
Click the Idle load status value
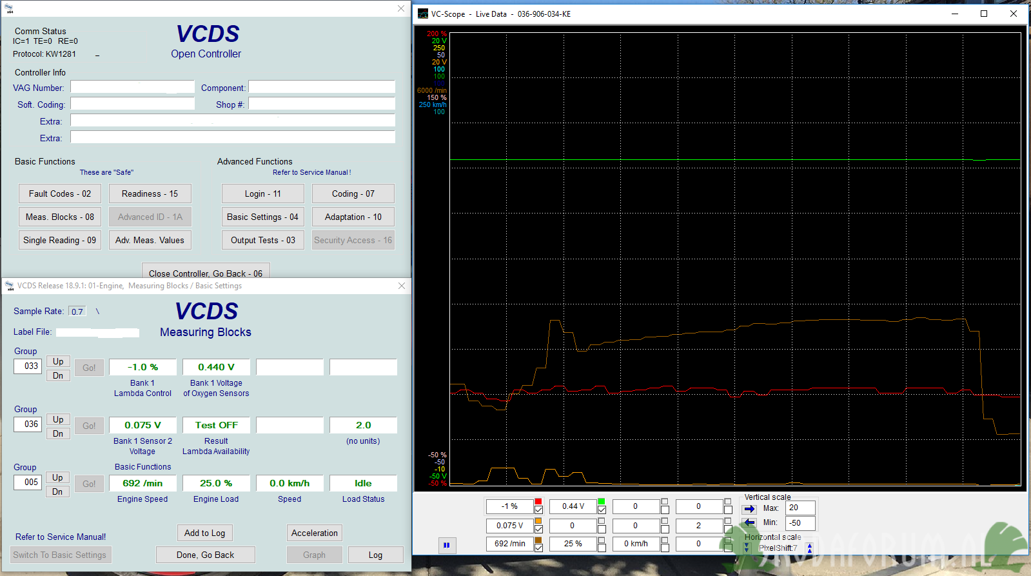[x=363, y=483]
